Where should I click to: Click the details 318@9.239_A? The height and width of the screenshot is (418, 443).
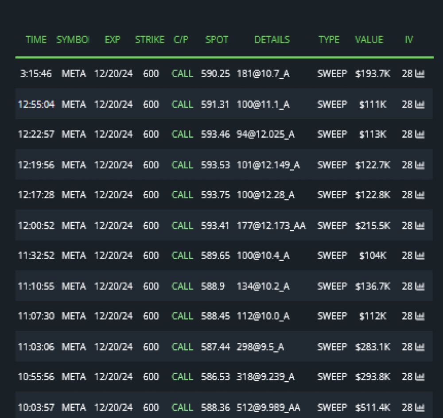(265, 377)
